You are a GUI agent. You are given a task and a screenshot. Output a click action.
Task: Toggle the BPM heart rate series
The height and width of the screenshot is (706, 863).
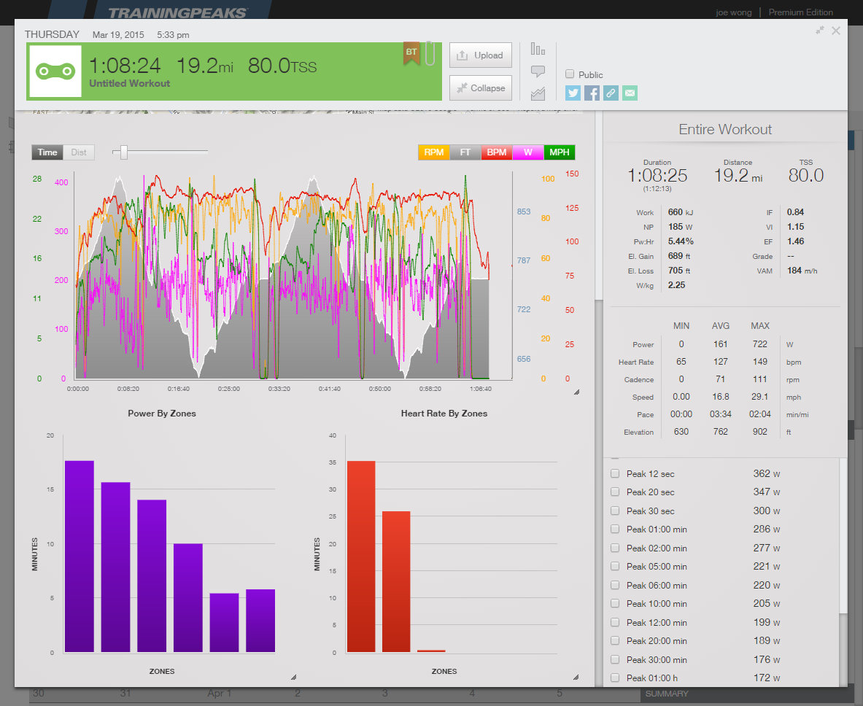(x=497, y=152)
